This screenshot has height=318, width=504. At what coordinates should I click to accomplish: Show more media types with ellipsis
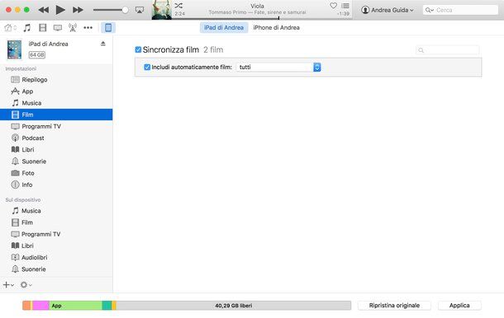88,28
